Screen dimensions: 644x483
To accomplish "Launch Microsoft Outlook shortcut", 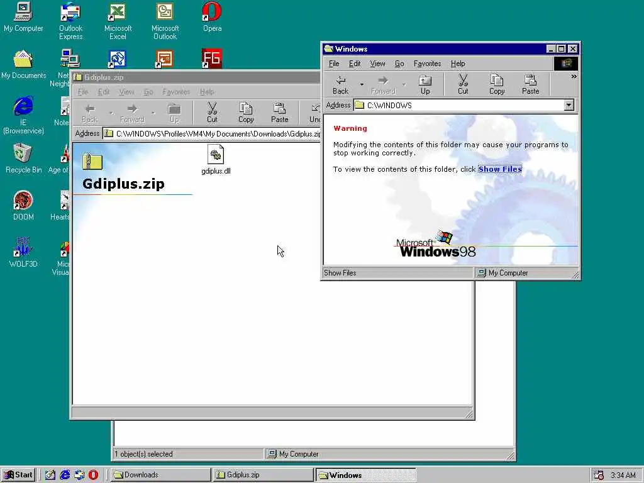I will click(x=165, y=21).
